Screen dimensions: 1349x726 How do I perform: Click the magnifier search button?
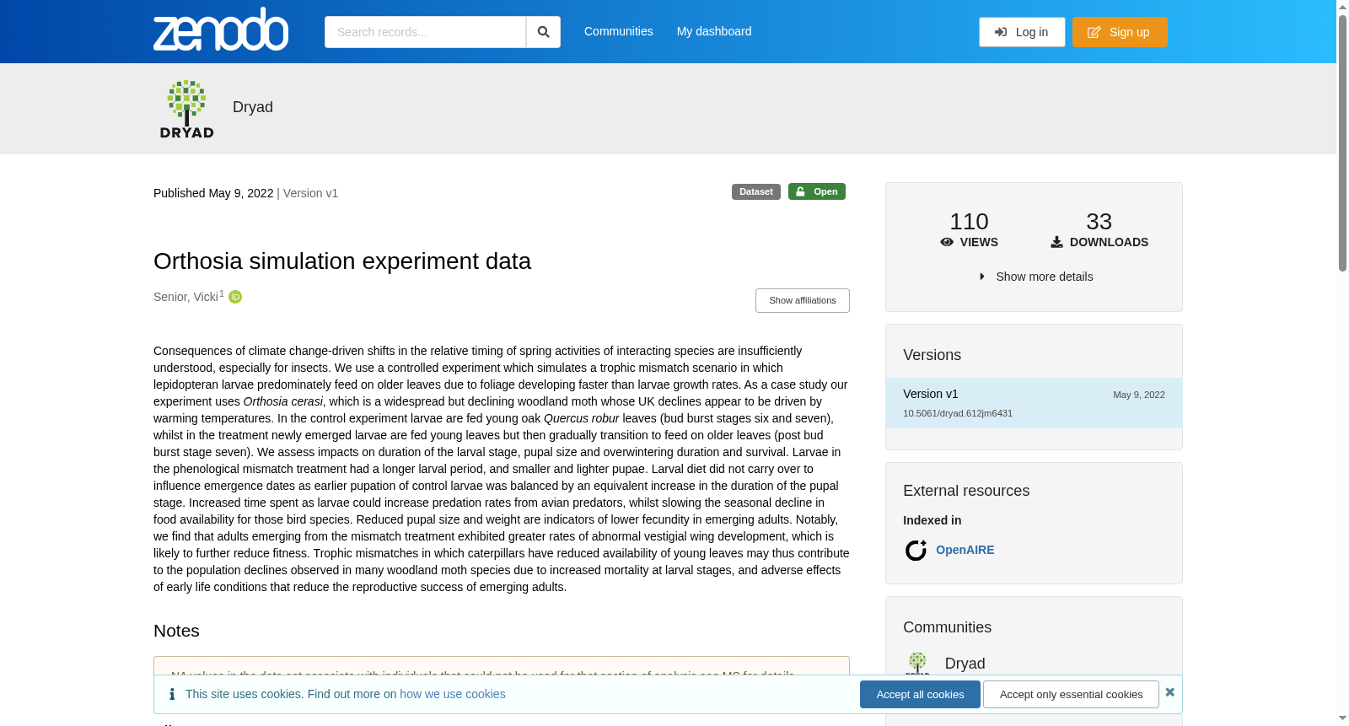(x=544, y=32)
